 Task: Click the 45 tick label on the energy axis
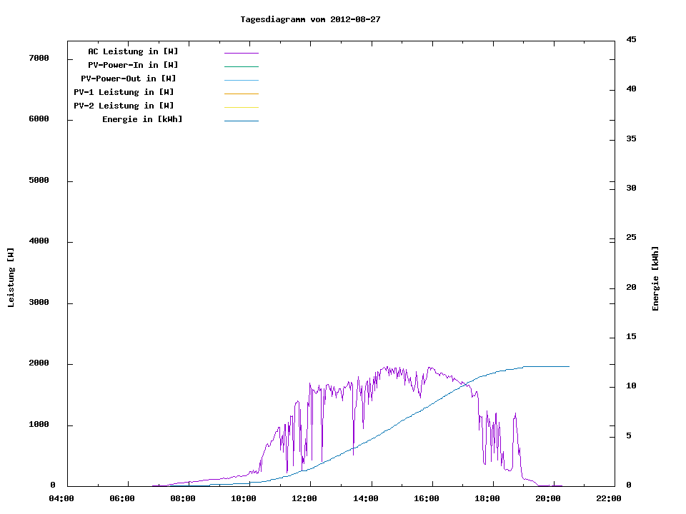click(631, 39)
